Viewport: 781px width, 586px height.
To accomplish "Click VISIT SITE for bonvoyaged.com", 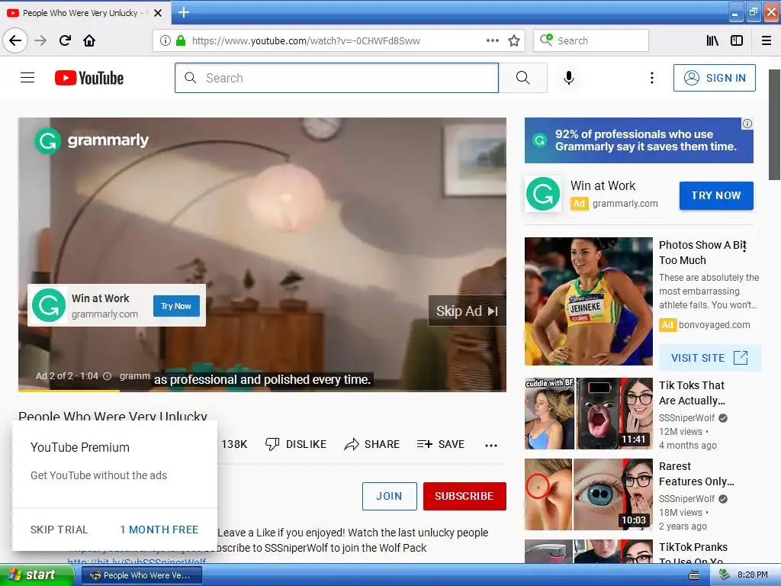I will (710, 358).
